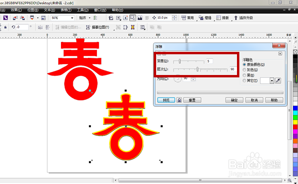
Task: Open the 位图(B) menu
Action: pyautogui.click(x=33, y=10)
